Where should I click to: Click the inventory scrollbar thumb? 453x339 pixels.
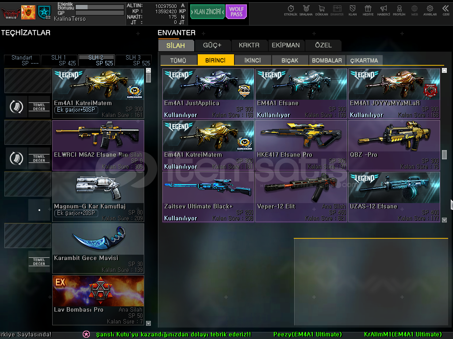click(x=444, y=154)
